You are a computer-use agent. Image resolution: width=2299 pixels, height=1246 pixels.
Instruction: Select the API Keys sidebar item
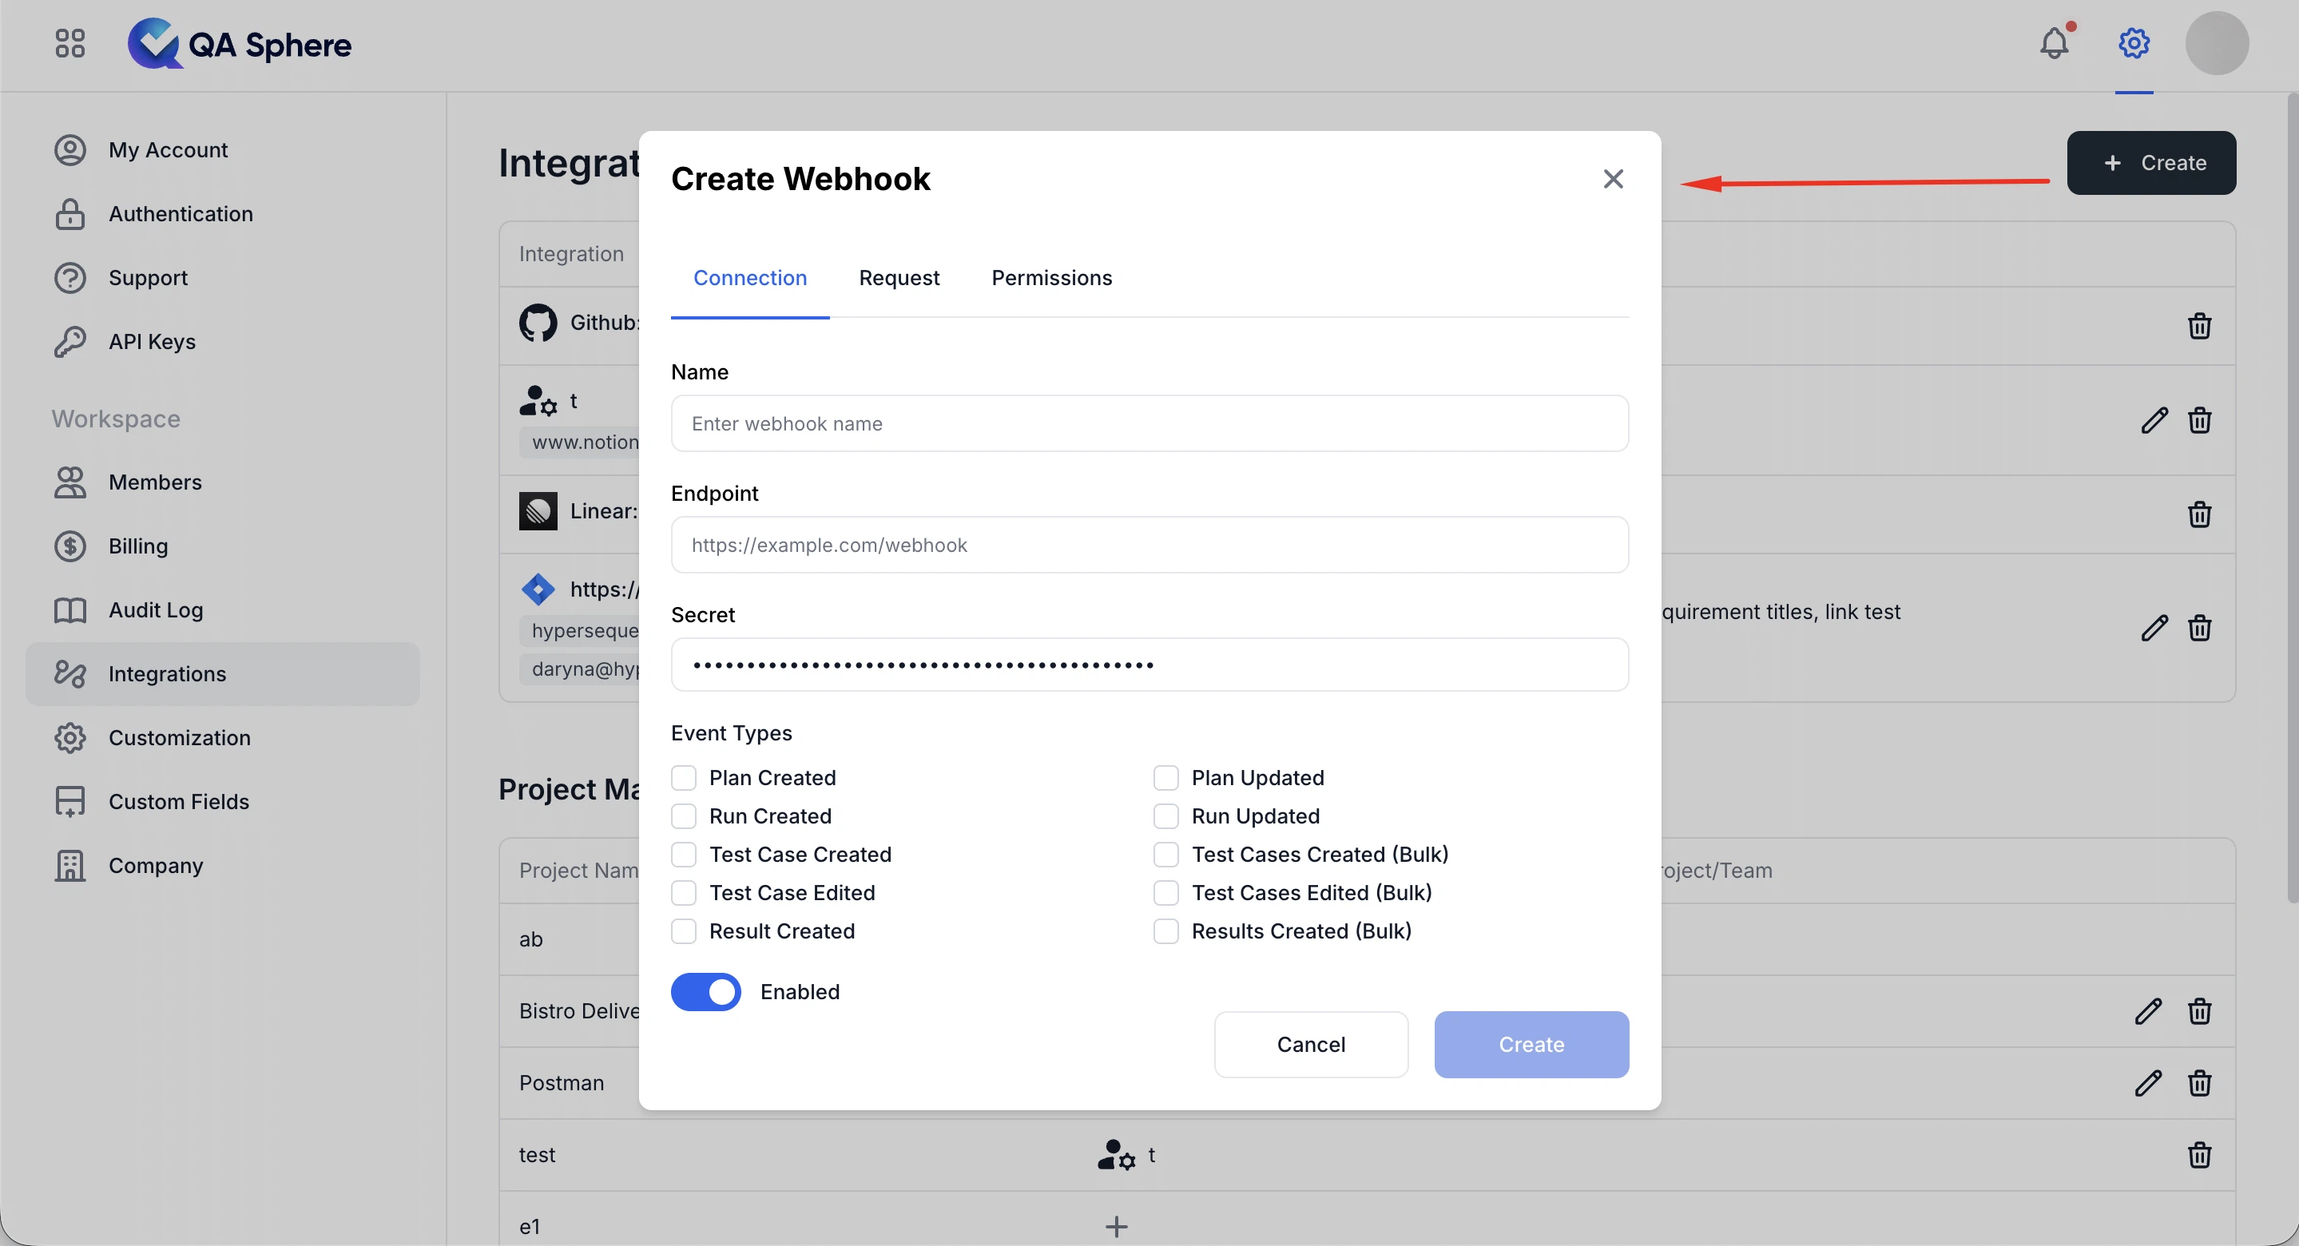(153, 341)
